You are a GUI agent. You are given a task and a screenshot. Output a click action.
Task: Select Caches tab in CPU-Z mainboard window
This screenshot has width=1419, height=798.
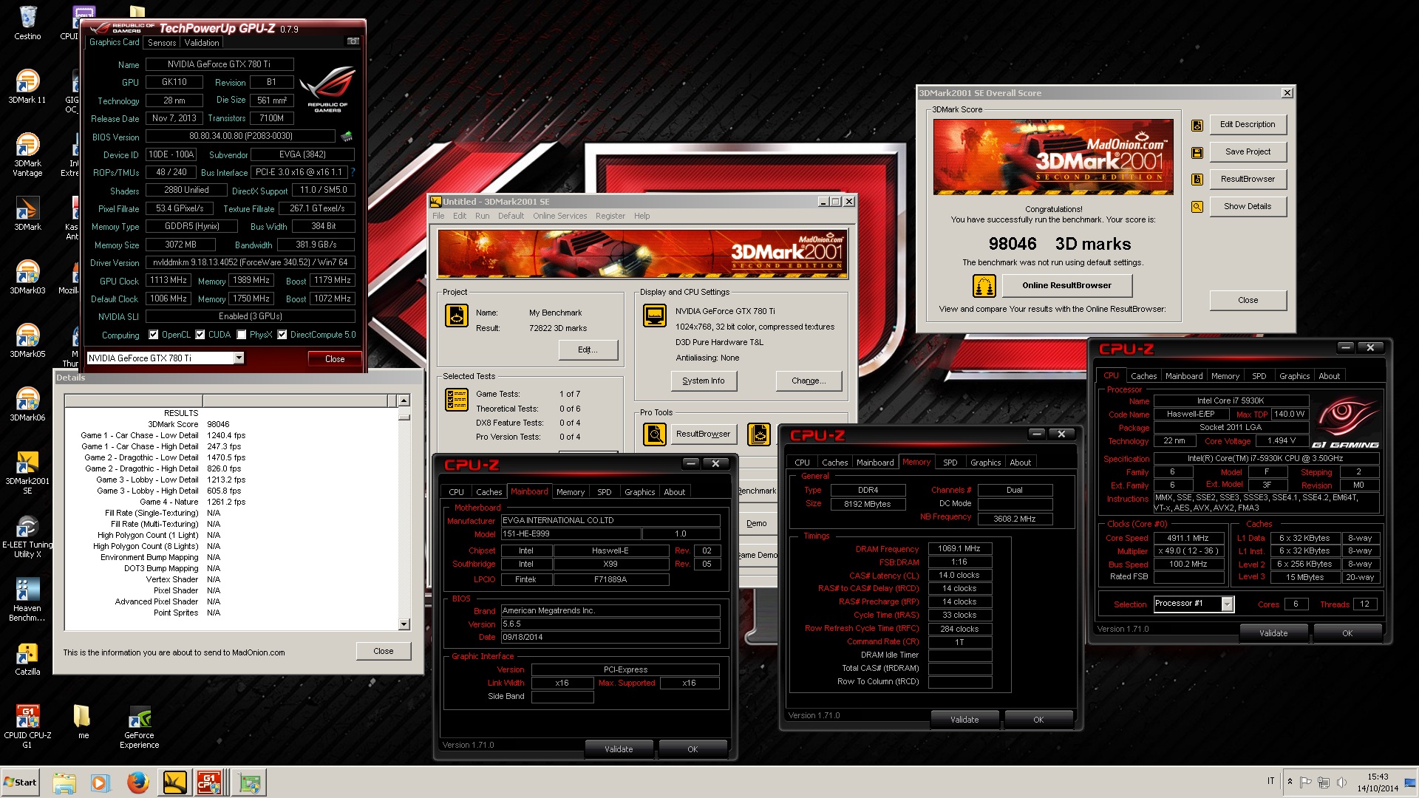[x=489, y=492]
